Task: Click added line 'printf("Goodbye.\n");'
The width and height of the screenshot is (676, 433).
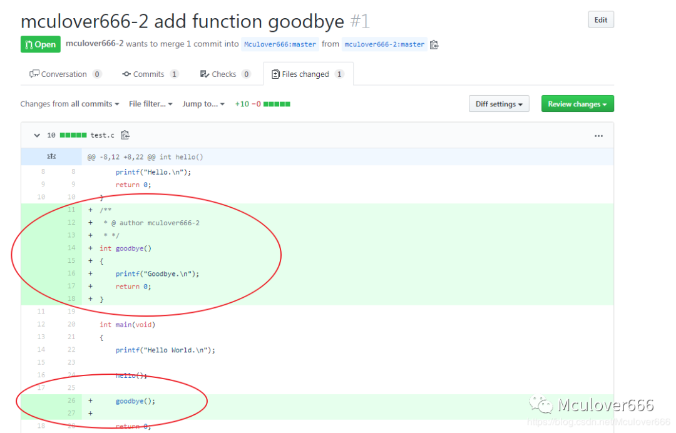Action: [157, 273]
